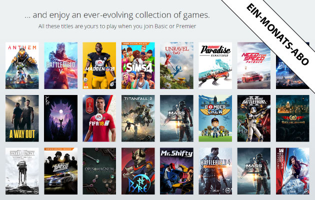The height and width of the screenshot is (200, 315).
Task: Click the FIFA 18 cover
Action: [99, 118]
